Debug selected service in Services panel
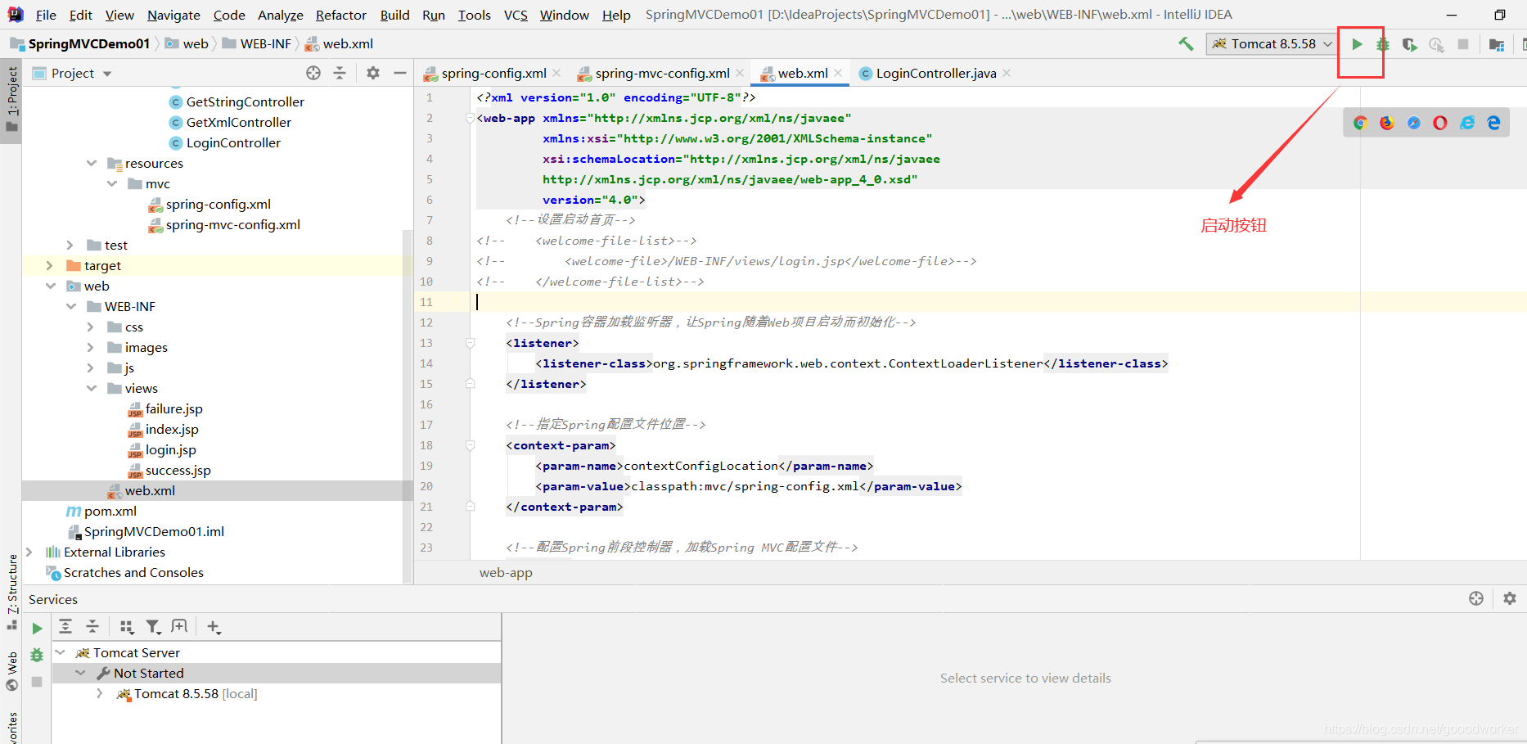 pyautogui.click(x=37, y=655)
